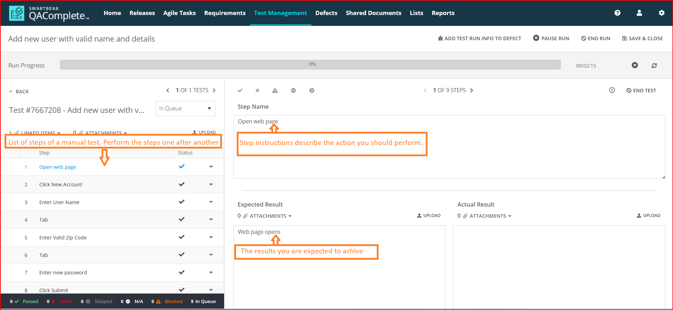
Task: Open the In Queue status dropdown
Action: [x=185, y=109]
